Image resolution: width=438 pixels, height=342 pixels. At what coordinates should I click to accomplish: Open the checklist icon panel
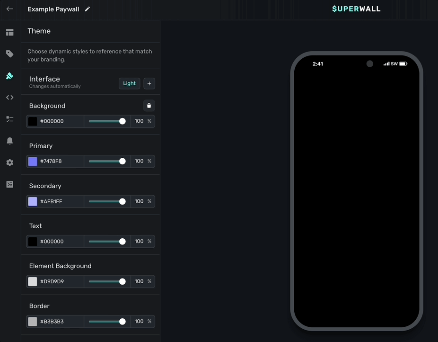click(9, 119)
